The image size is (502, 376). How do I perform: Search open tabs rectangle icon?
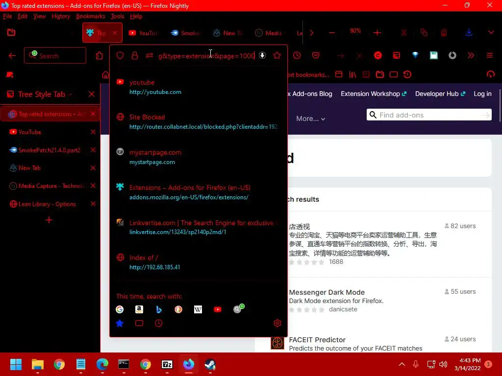click(139, 323)
